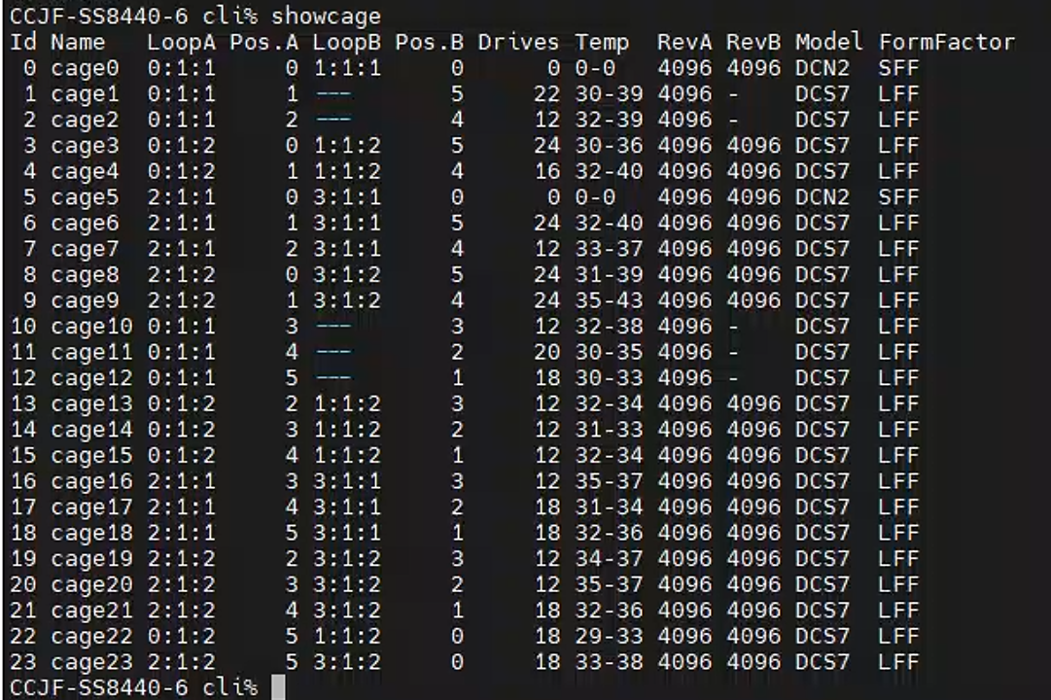Screen dimensions: 1051x700
Task: Select the cage14 name
Action: [91, 429]
